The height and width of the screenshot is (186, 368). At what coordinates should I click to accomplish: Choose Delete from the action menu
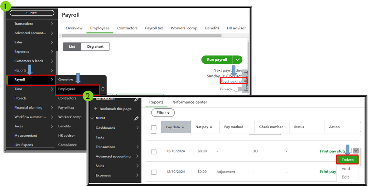click(347, 160)
